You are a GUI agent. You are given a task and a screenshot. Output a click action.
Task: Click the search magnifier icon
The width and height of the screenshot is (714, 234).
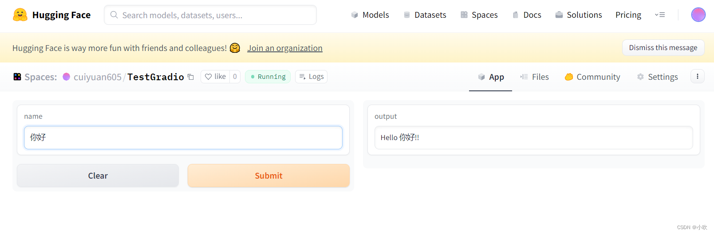pyautogui.click(x=114, y=15)
